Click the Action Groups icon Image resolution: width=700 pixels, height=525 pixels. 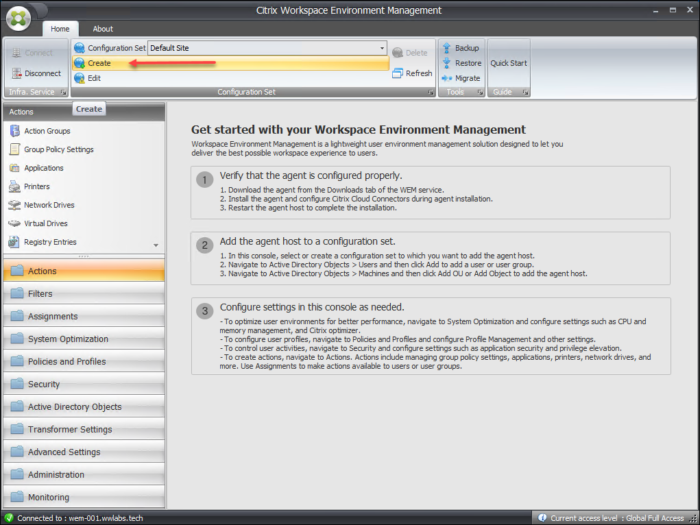[14, 131]
